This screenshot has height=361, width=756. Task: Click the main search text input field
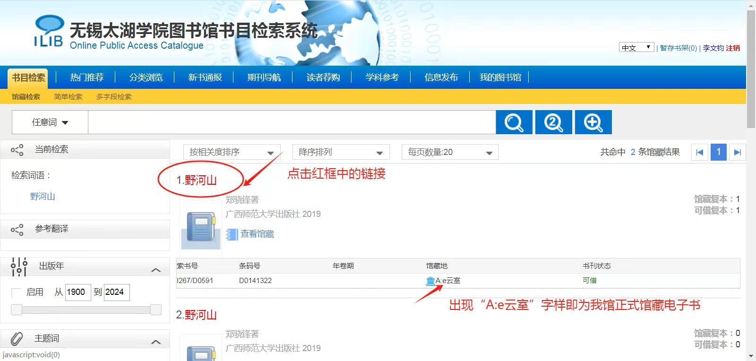(x=292, y=122)
